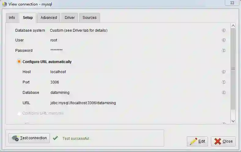Click info icon next to Host
This screenshot has height=152, width=241.
coord(224,72)
